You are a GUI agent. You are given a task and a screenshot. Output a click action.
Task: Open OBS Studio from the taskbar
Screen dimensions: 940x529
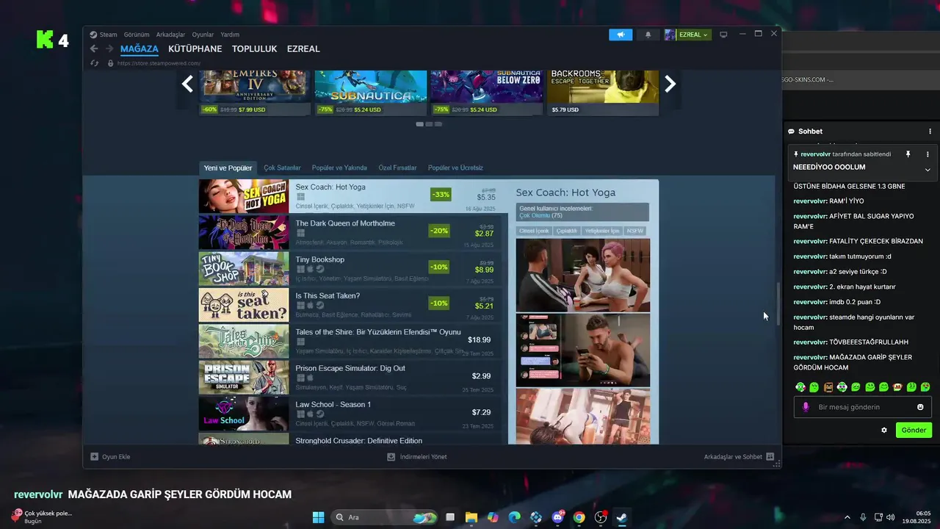[601, 517]
